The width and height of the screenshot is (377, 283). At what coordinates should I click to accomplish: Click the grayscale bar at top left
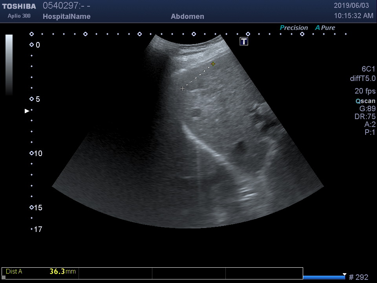[x=9, y=65]
